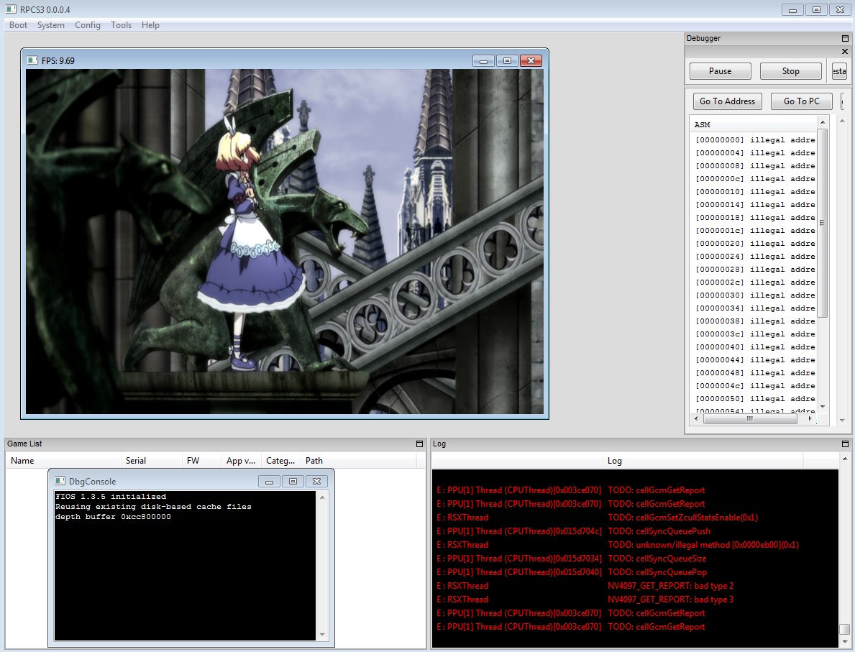Viewport: 855px width, 652px height.
Task: Sort game list by Serial column
Action: (136, 461)
